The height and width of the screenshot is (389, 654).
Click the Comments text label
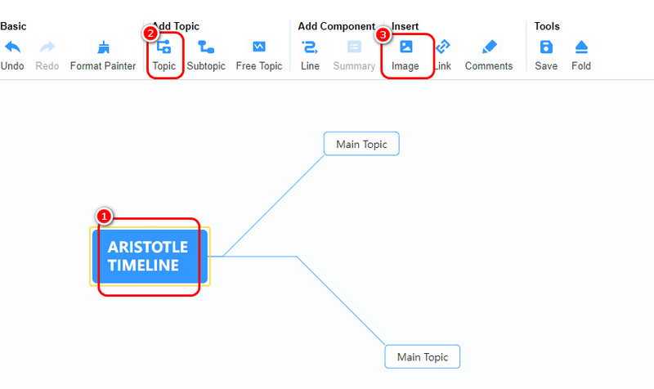point(489,66)
